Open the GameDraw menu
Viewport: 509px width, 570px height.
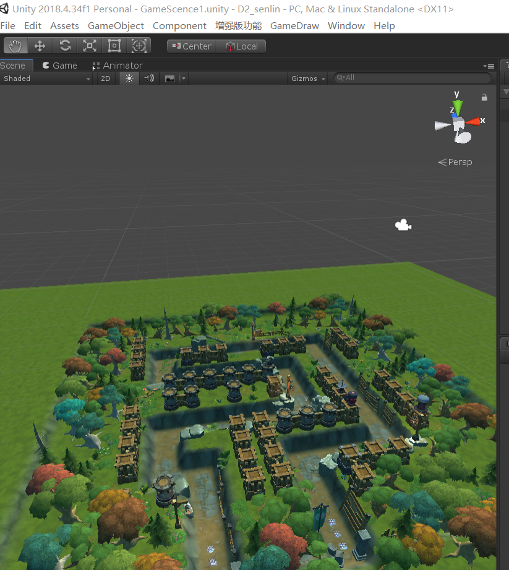point(294,25)
